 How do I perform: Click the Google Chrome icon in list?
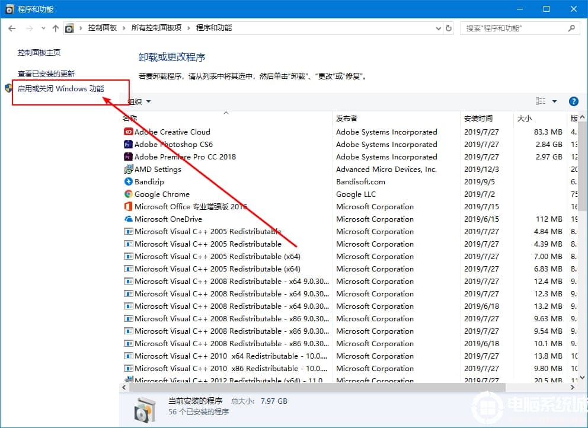(x=128, y=194)
